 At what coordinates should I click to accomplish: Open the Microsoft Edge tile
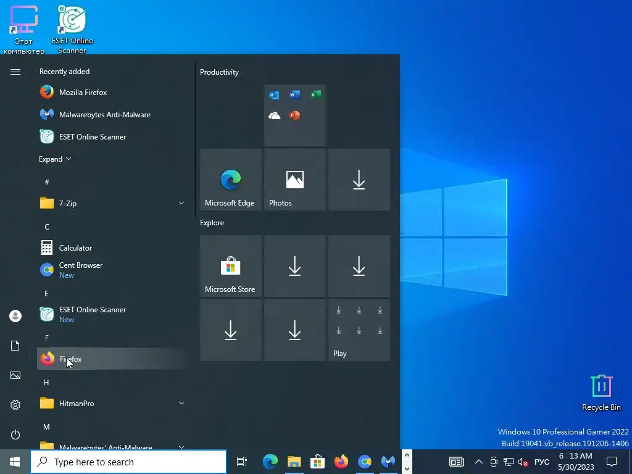tap(231, 180)
